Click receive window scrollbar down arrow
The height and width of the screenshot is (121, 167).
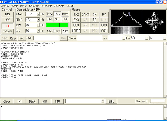(x=165, y=96)
